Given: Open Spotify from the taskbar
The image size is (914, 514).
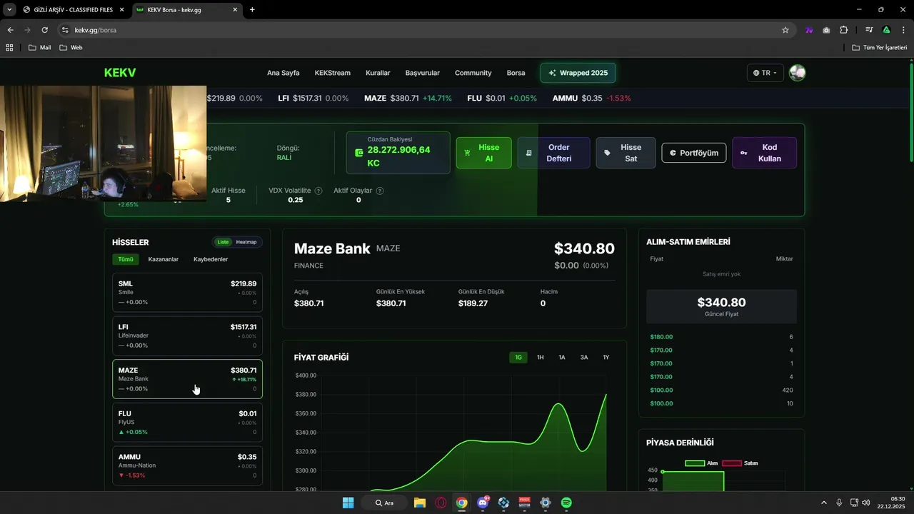Looking at the screenshot, I should (x=566, y=503).
